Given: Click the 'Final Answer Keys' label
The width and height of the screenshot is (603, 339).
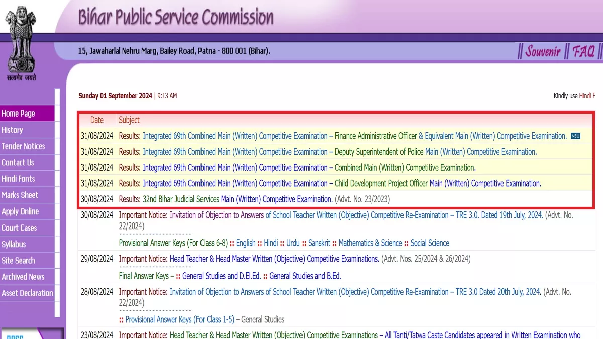Looking at the screenshot, I should pos(144,276).
